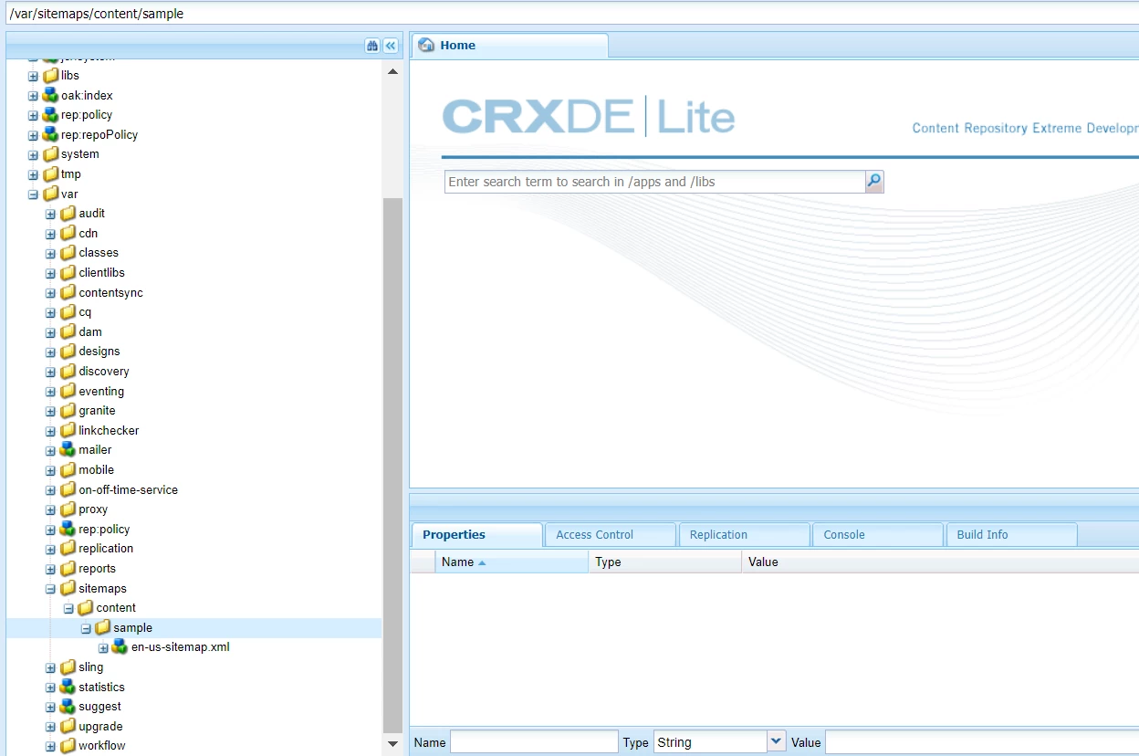Image resolution: width=1139 pixels, height=756 pixels.
Task: Click the en-us-sitemap.xml node icon
Action: 120,646
